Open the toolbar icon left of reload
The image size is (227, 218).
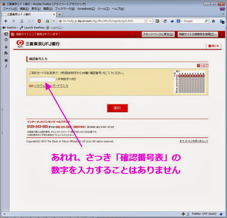tap(158, 21)
